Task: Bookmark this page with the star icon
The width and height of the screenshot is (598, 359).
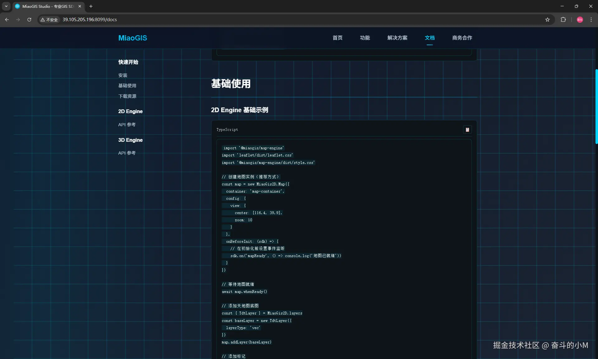Action: (x=548, y=20)
